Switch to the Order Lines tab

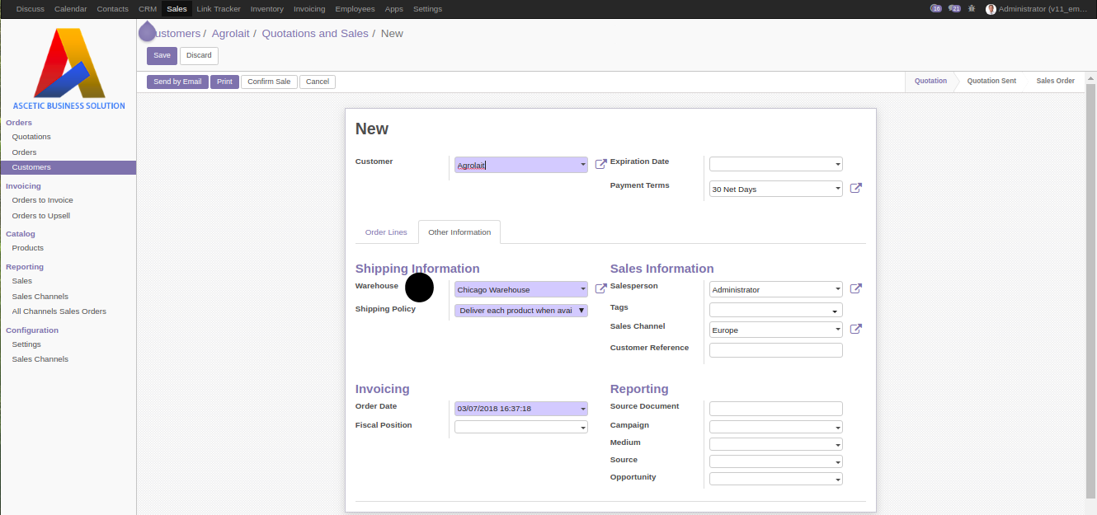(386, 232)
